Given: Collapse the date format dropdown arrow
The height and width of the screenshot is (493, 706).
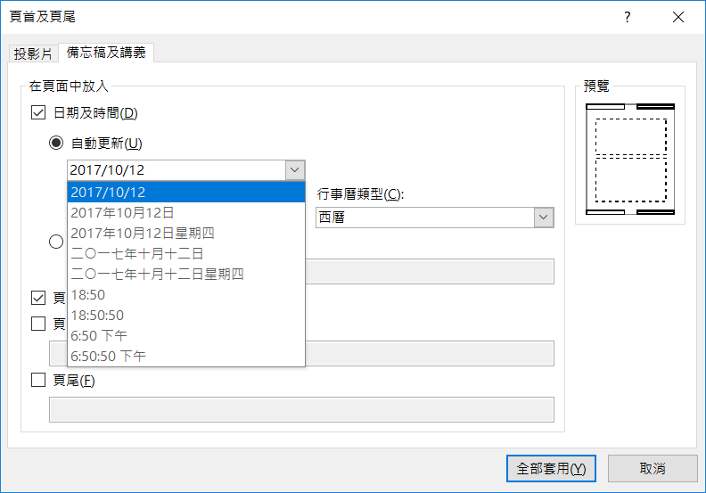Looking at the screenshot, I should pos(294,169).
